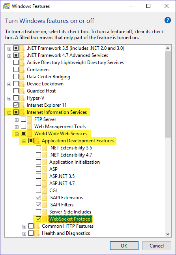Collapse Application Development Features node
Screen dimensions: 176x255
[24, 141]
